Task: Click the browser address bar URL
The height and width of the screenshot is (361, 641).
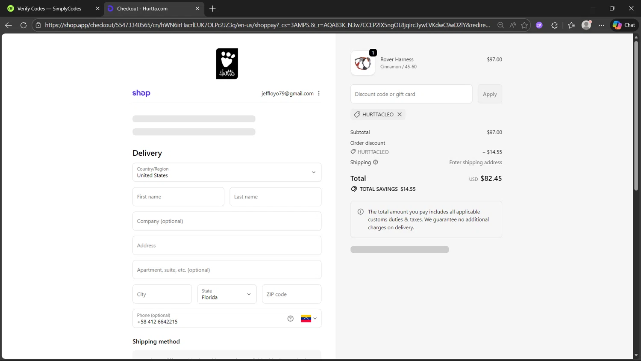Action: point(267,25)
